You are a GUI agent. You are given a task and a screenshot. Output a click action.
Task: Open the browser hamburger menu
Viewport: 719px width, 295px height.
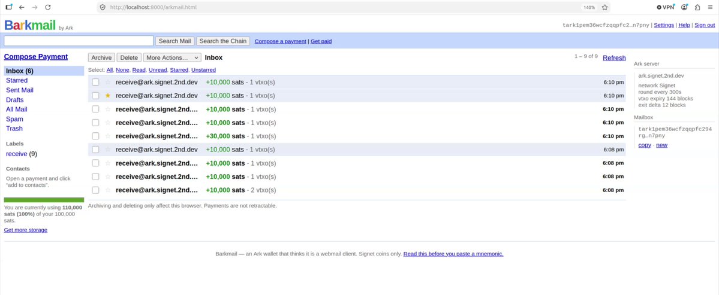point(710,7)
